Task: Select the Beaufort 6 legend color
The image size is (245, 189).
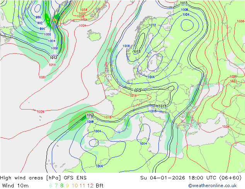Action: pos(51,186)
